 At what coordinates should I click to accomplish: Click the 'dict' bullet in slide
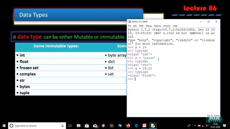coord(110,62)
